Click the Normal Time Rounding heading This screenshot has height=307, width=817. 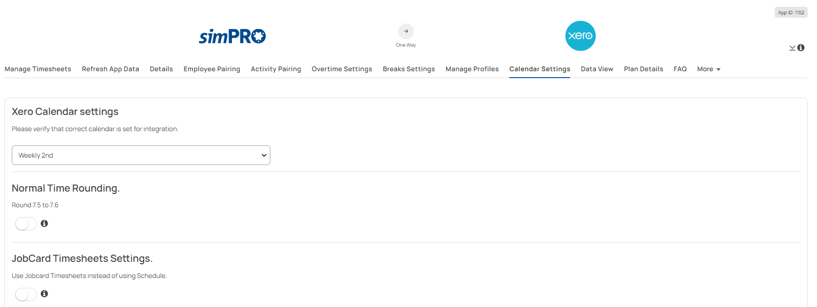[x=66, y=188]
